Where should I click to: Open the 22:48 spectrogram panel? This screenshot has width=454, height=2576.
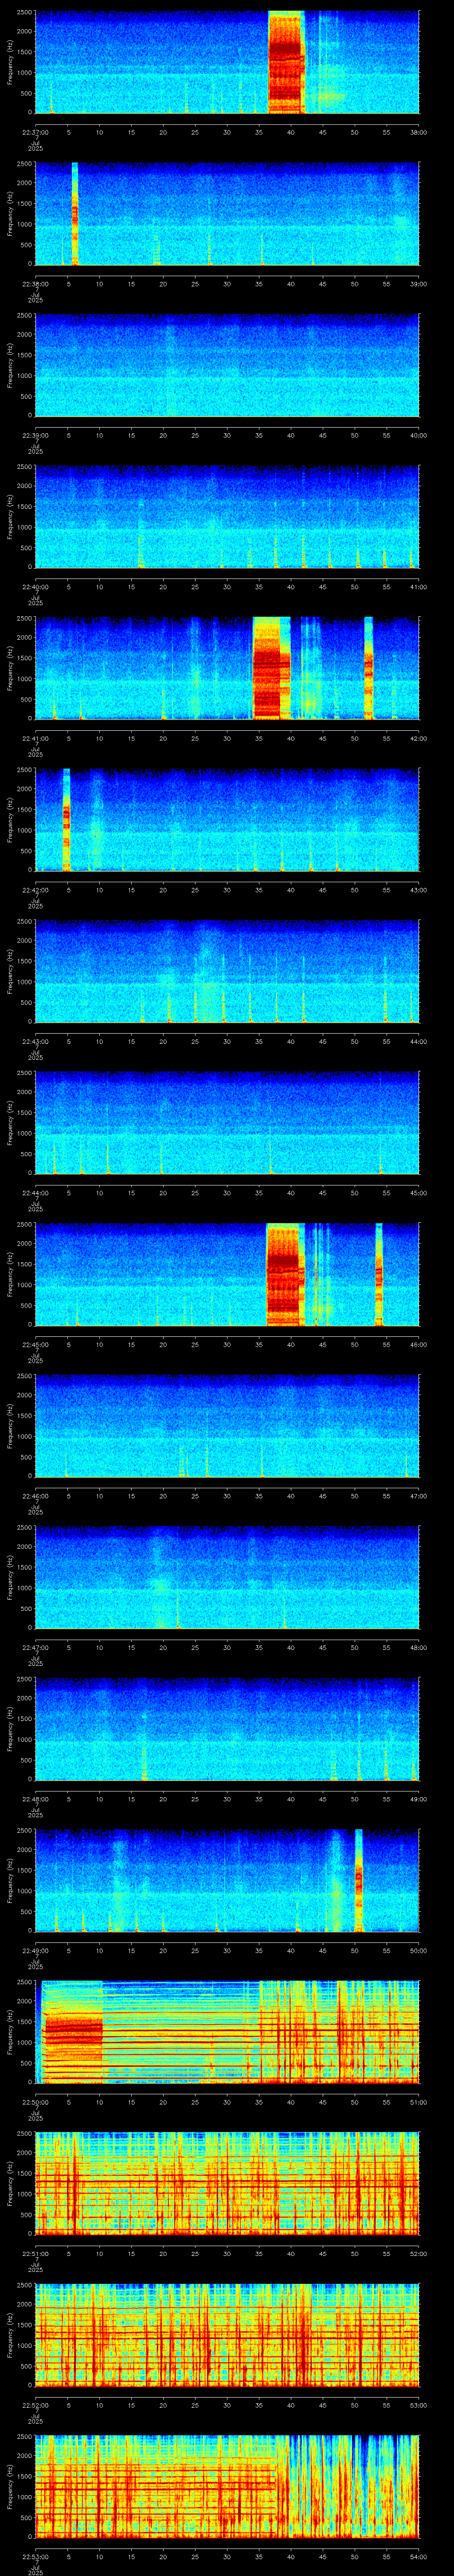click(x=227, y=1729)
